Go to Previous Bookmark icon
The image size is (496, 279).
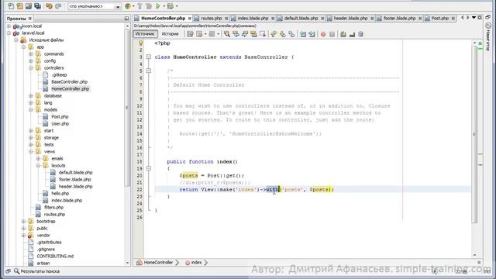pos(274,34)
